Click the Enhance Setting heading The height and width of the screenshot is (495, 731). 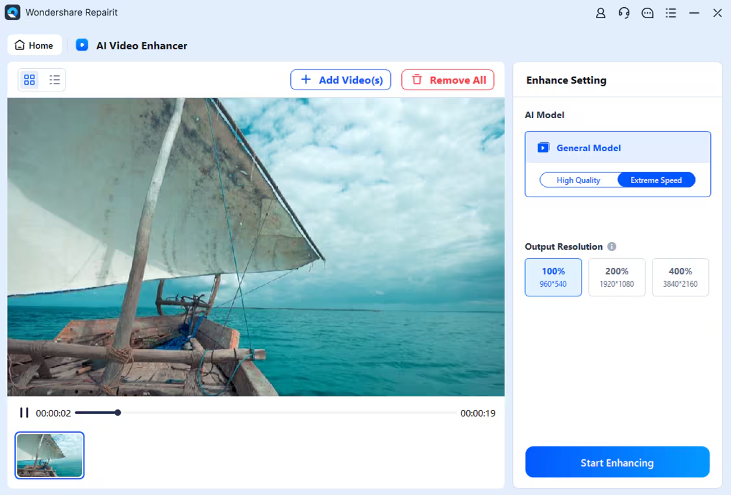click(567, 80)
